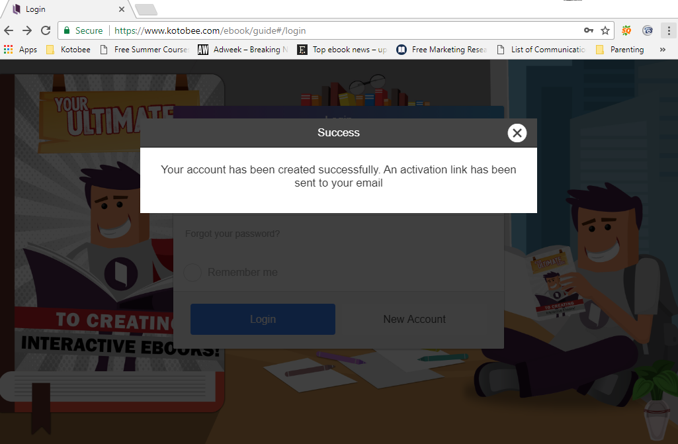Click the saved password key icon
Screen dimensions: 678x444
588,30
